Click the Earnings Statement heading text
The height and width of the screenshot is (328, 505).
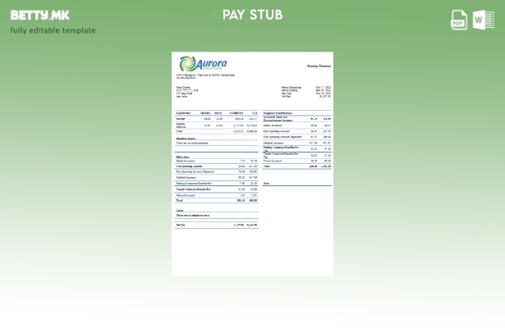tap(319, 66)
